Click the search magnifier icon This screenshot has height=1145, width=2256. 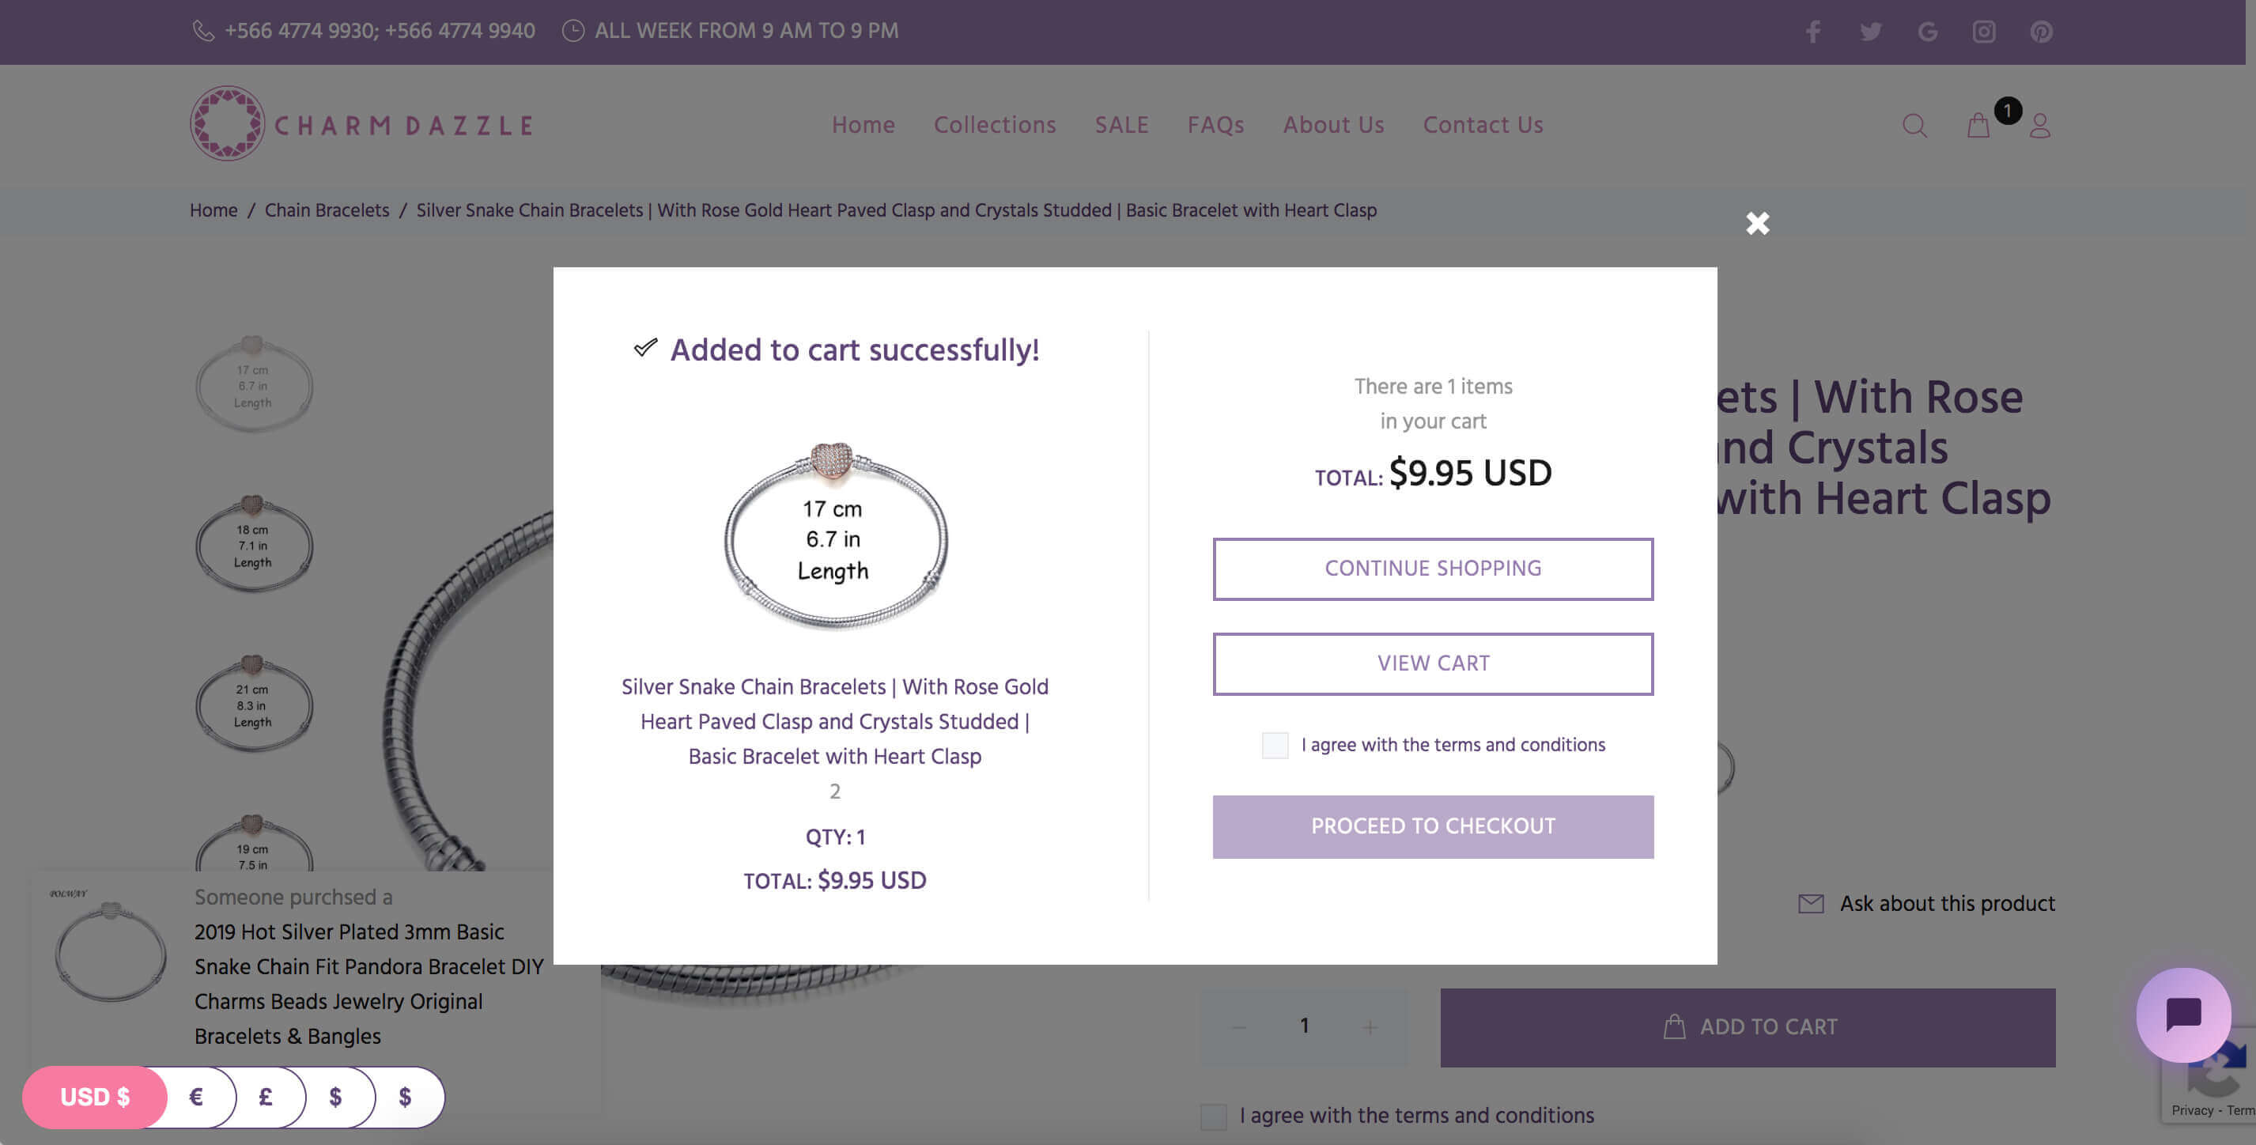pos(1914,127)
